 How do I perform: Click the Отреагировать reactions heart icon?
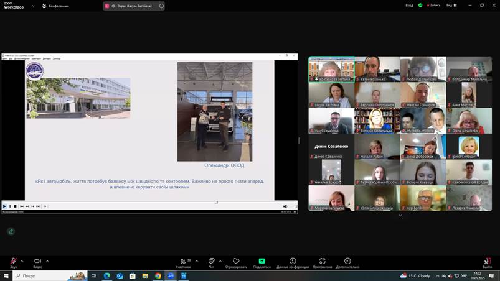[x=236, y=262]
